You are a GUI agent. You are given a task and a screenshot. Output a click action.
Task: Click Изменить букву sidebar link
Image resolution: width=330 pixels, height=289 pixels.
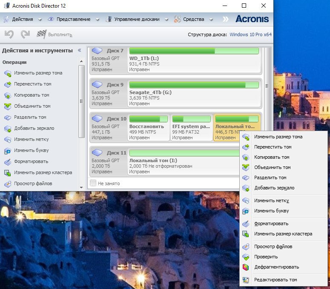[x=32, y=150]
